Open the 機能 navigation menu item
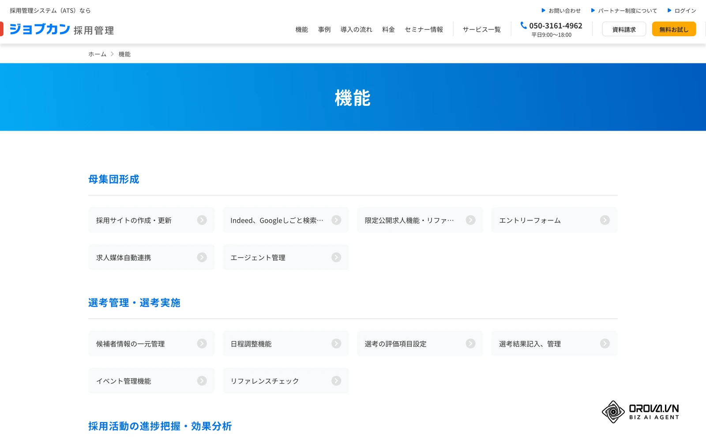Screen dimensions: 706x441 [302, 30]
